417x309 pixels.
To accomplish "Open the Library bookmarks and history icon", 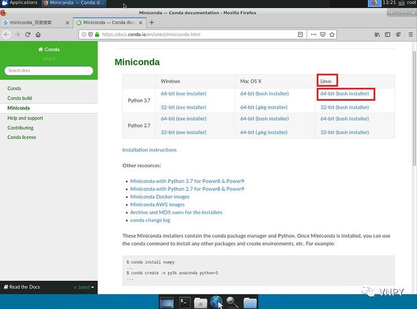I will point(377,35).
